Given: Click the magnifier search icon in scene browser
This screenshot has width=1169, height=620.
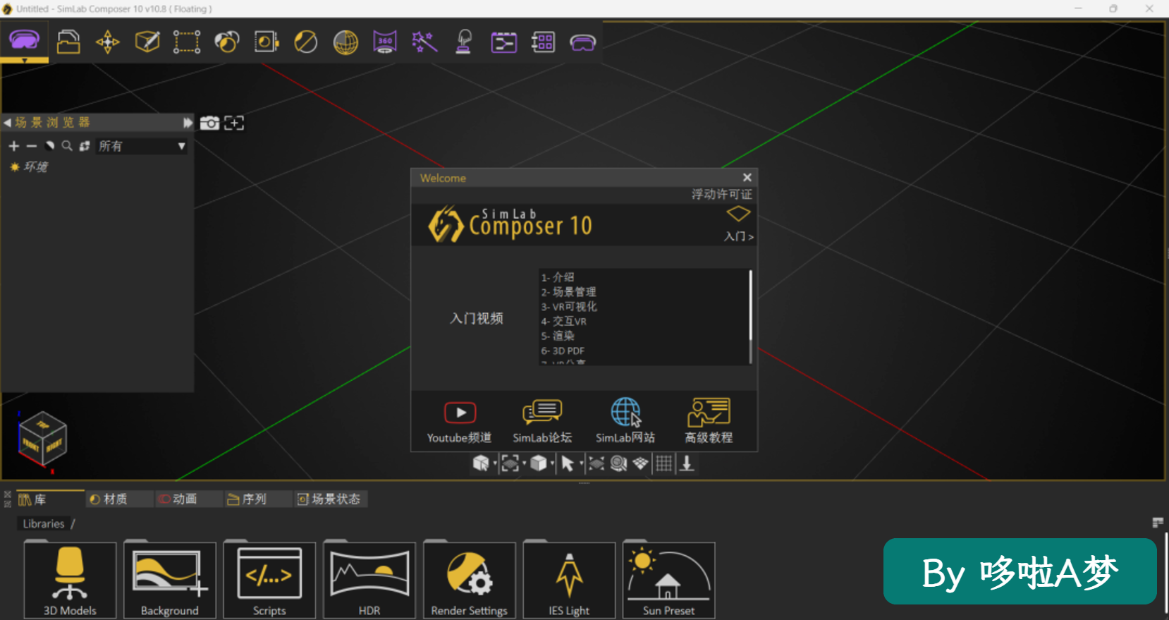Looking at the screenshot, I should 67,146.
